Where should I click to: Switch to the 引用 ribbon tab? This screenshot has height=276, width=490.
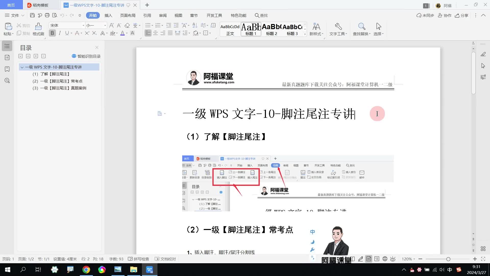(x=147, y=15)
